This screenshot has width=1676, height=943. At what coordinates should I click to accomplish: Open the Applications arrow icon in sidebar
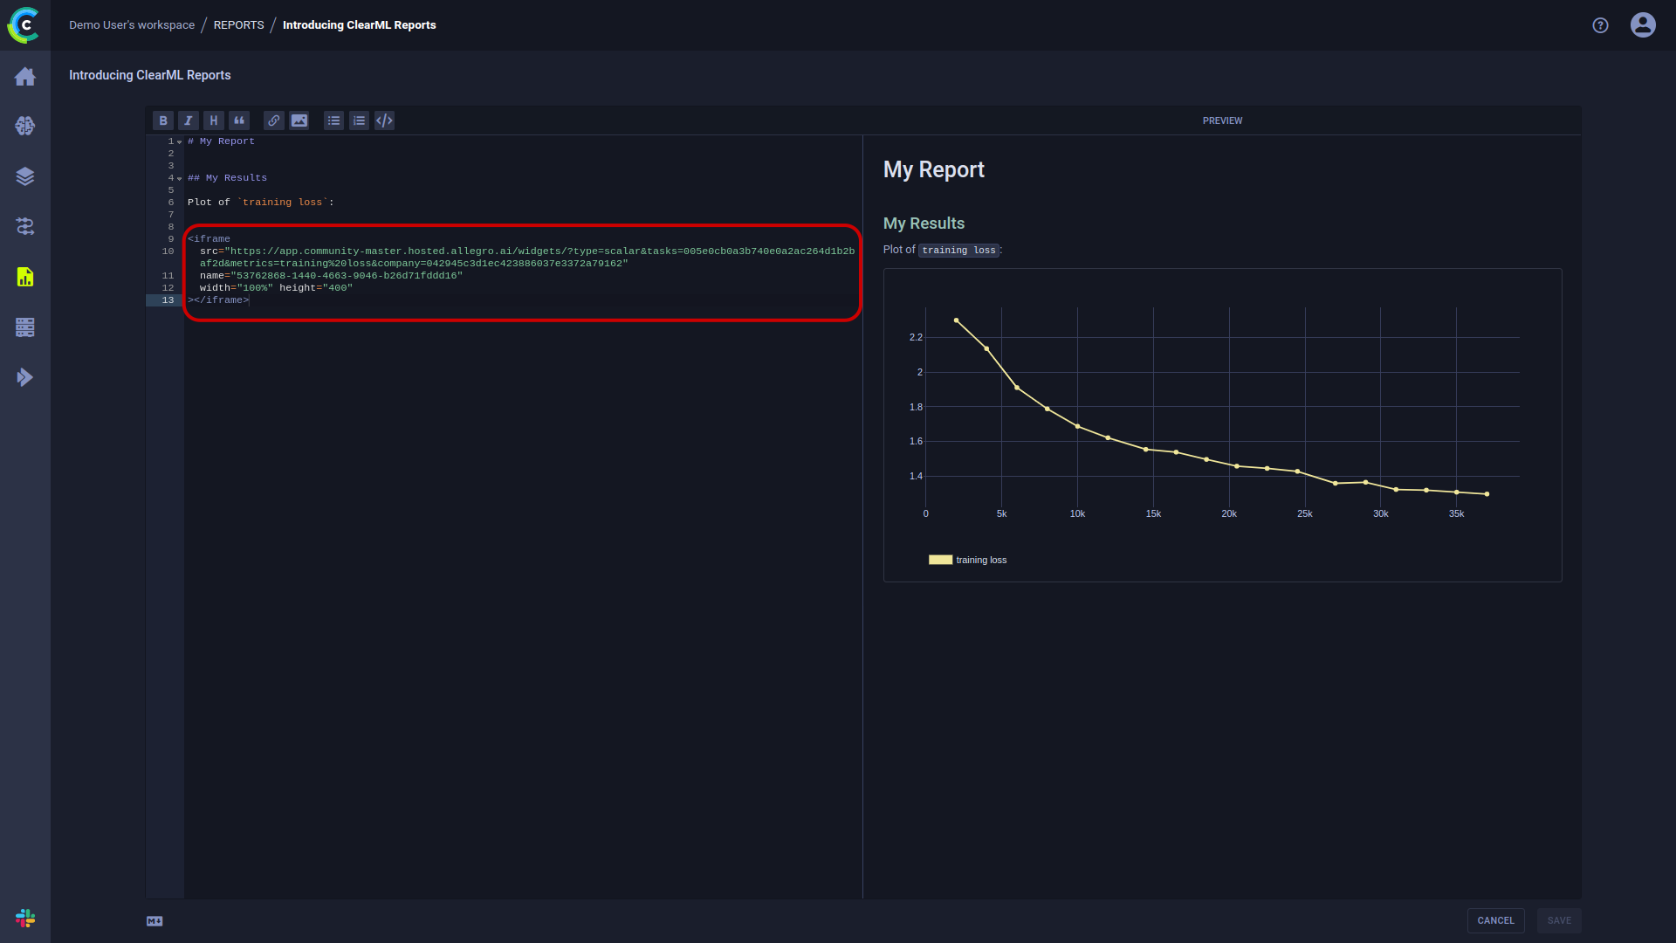pos(25,377)
